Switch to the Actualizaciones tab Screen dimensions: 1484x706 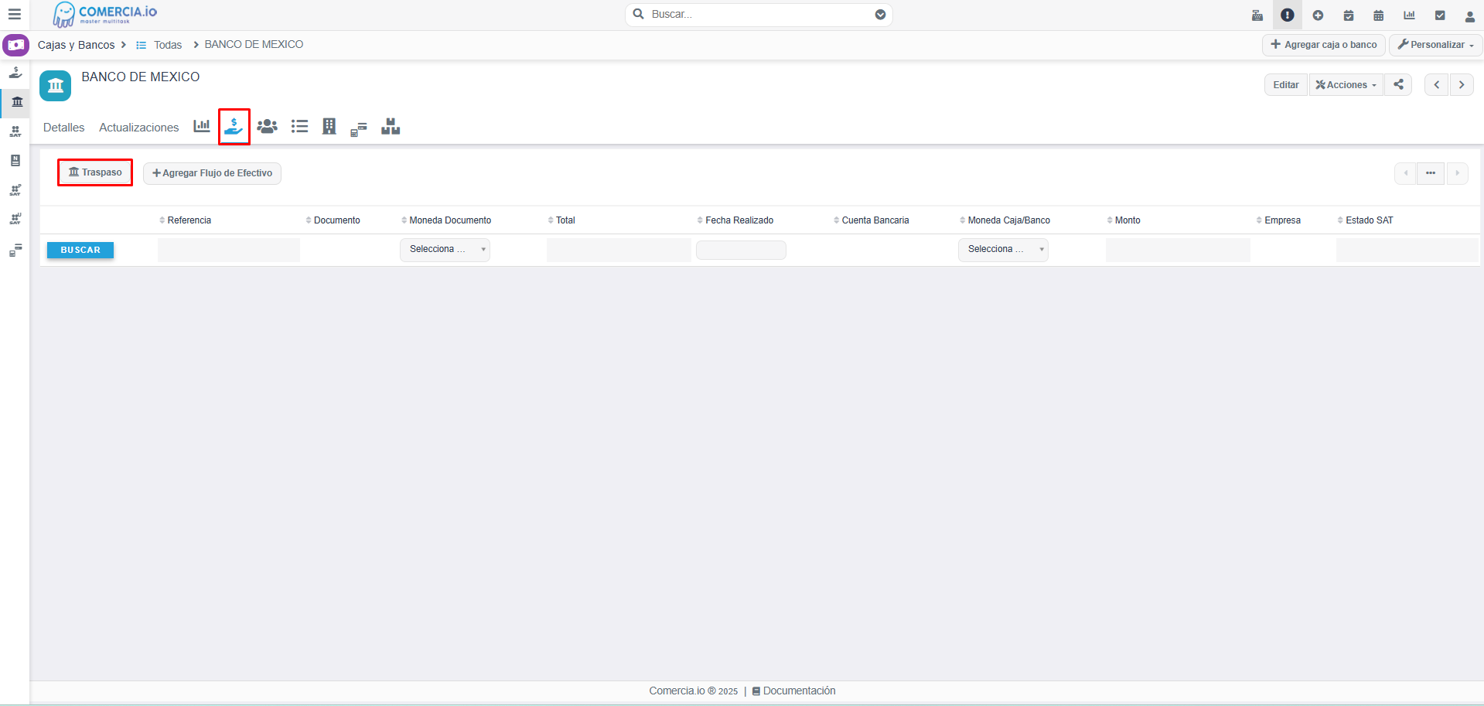tap(139, 128)
